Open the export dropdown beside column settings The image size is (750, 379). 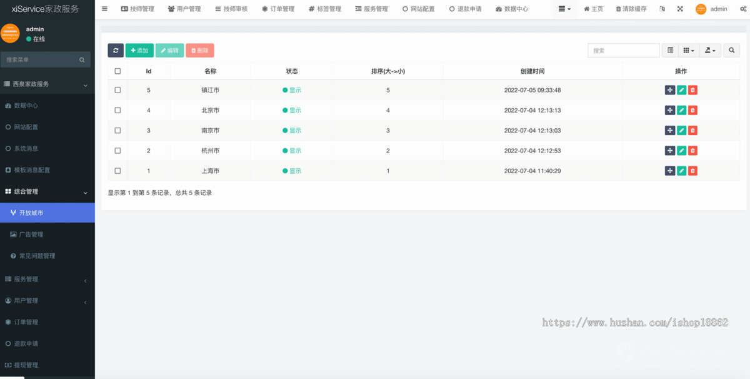[x=710, y=50]
